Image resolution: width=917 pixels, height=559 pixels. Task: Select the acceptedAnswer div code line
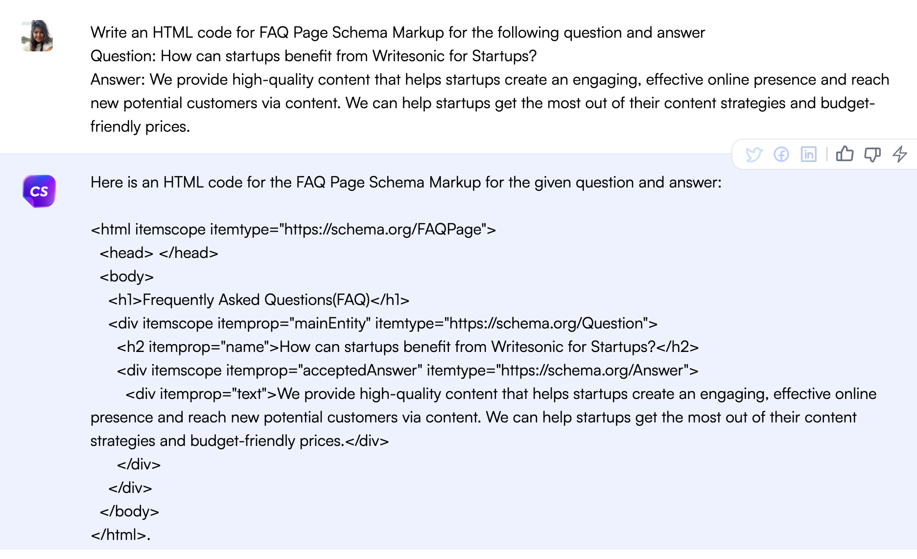(x=406, y=371)
